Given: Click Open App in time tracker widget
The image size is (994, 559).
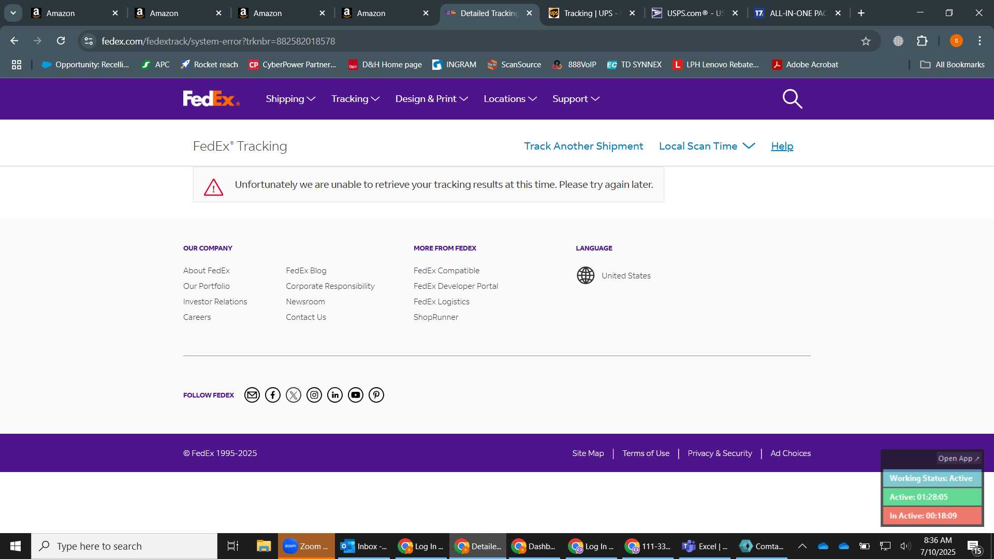Looking at the screenshot, I should pos(958,459).
